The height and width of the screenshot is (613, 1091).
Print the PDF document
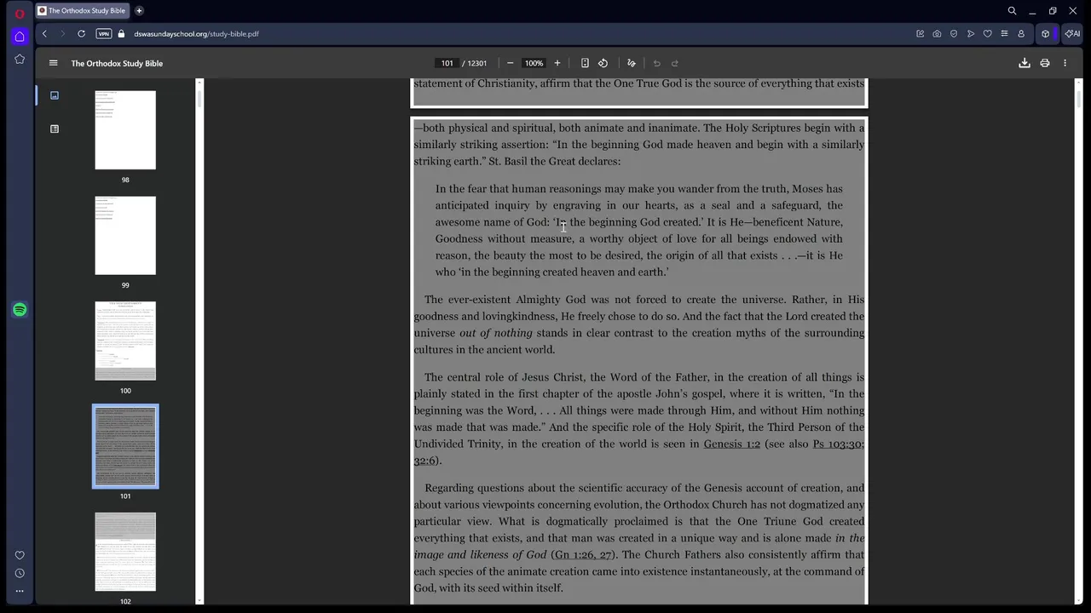(1045, 63)
